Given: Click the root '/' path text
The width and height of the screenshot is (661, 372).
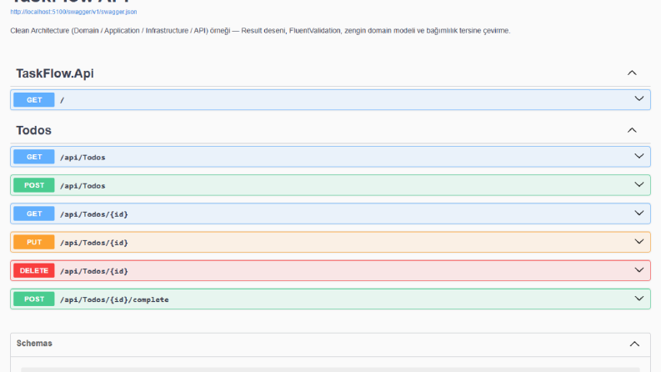Looking at the screenshot, I should point(62,100).
